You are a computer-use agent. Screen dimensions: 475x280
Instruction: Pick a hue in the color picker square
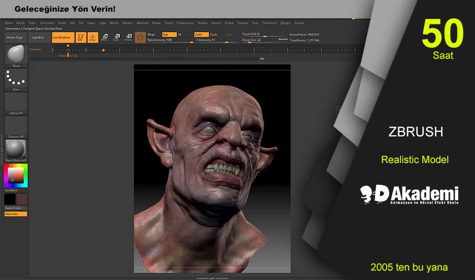coord(16,175)
